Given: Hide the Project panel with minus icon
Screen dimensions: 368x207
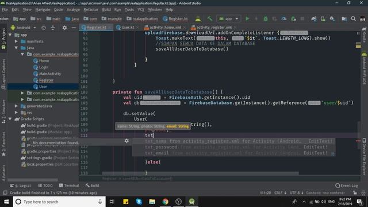Looking at the screenshot, I should click(74, 28).
